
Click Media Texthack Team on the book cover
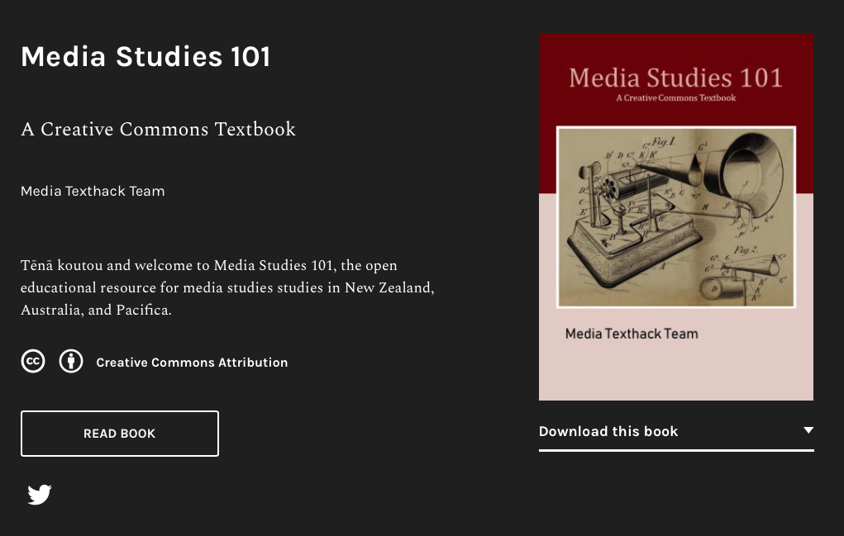pyautogui.click(x=632, y=334)
